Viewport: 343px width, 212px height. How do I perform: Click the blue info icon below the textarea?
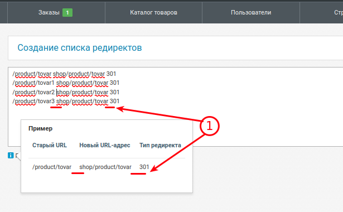[x=11, y=155]
